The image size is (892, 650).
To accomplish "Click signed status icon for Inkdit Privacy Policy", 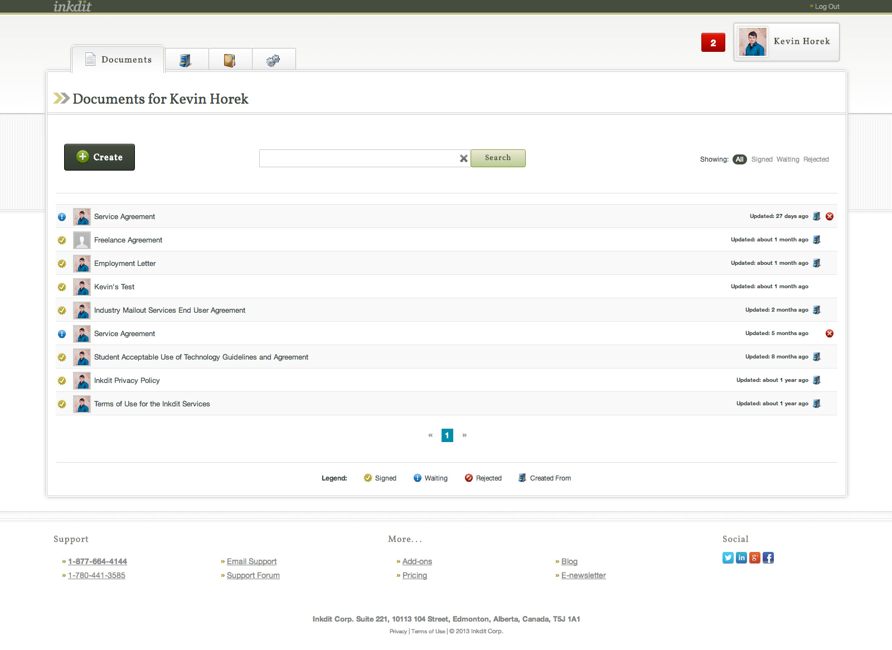I will pyautogui.click(x=62, y=381).
